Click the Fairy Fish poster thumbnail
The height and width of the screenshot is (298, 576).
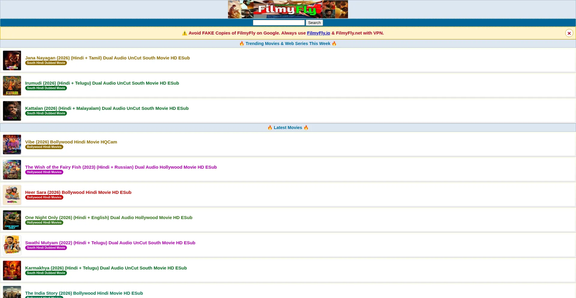pyautogui.click(x=12, y=170)
